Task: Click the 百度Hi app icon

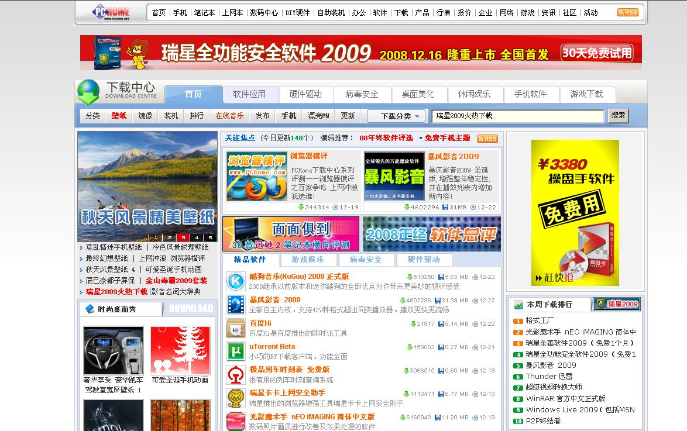Action: click(x=236, y=328)
